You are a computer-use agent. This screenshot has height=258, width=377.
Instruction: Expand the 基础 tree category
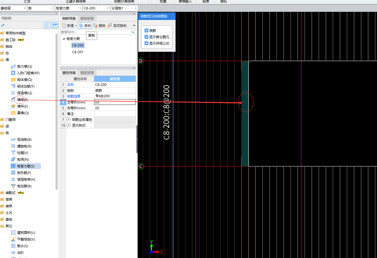2,219
